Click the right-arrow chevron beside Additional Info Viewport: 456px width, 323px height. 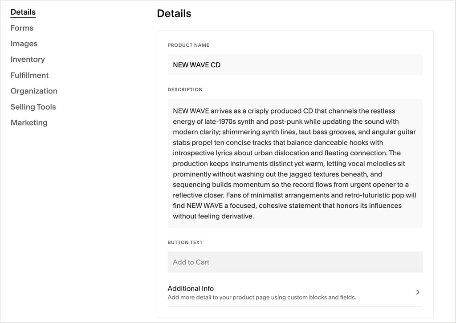[x=417, y=292]
